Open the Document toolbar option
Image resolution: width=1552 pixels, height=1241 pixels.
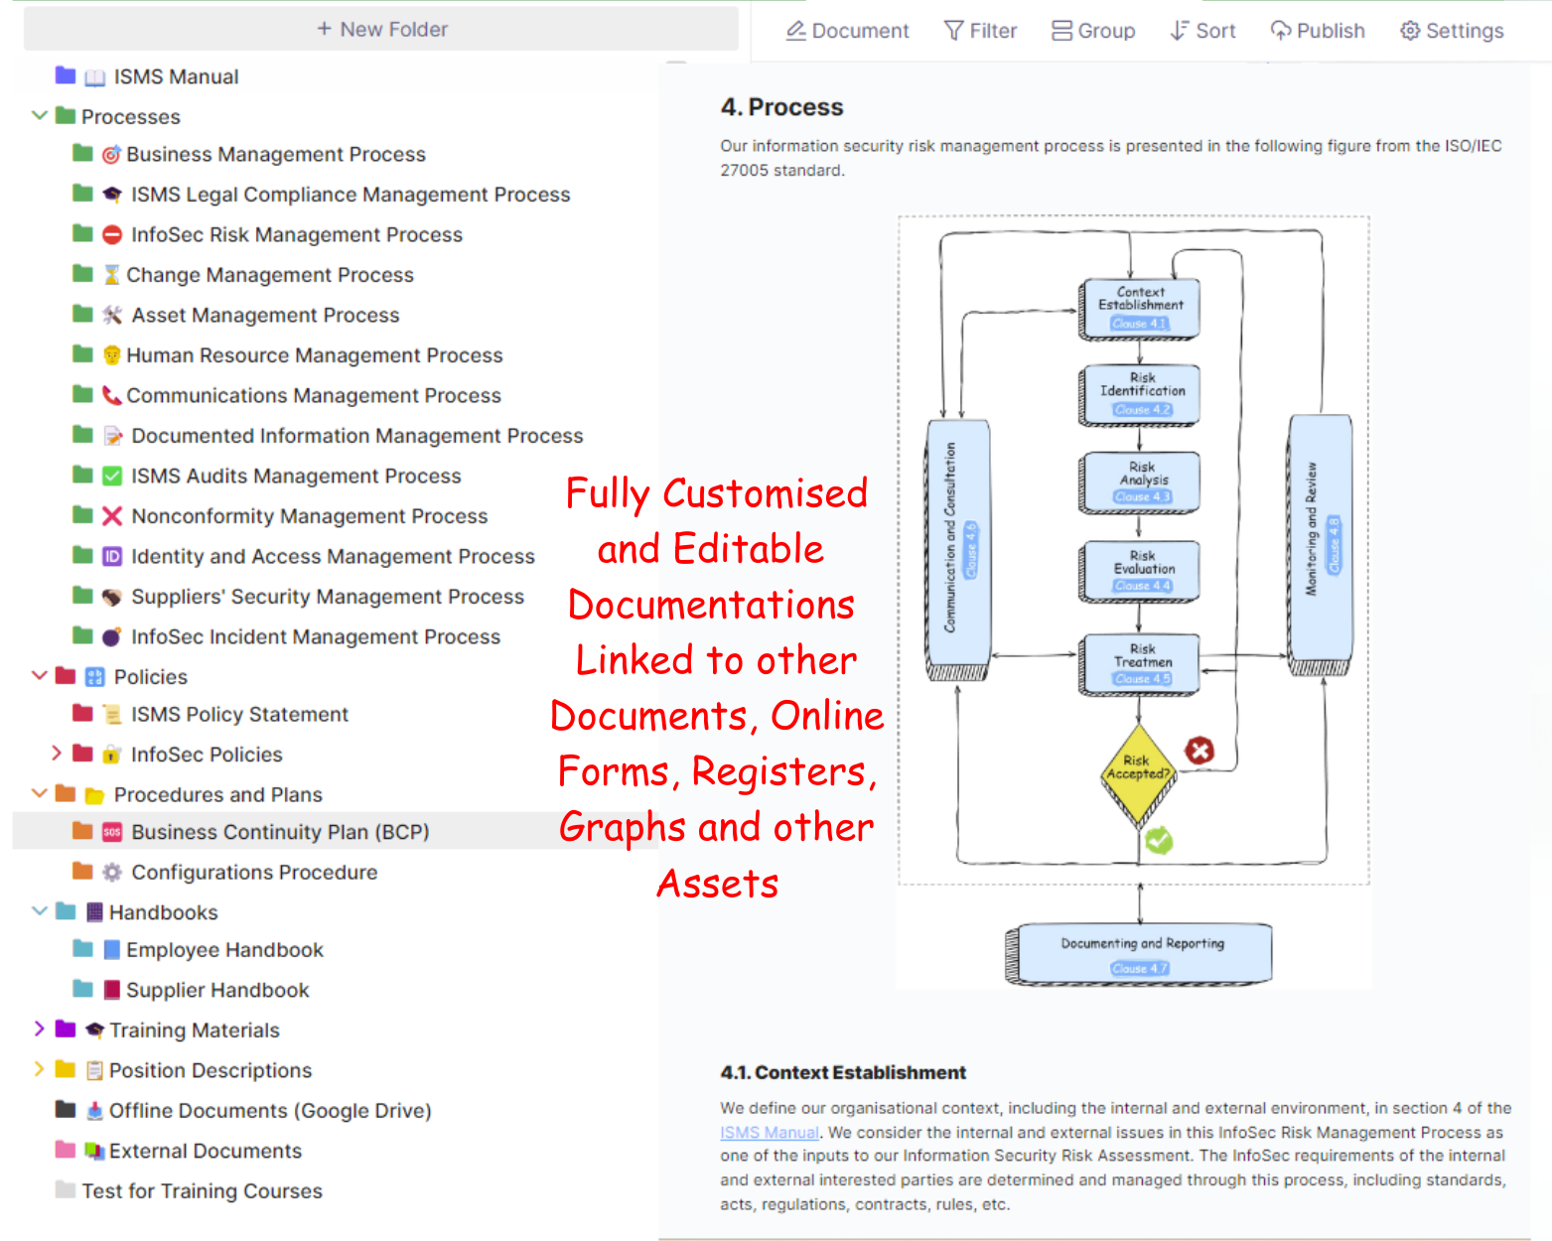(x=847, y=31)
